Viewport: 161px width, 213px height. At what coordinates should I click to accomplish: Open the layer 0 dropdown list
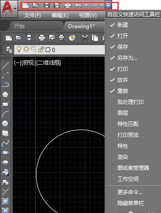(x=59, y=50)
